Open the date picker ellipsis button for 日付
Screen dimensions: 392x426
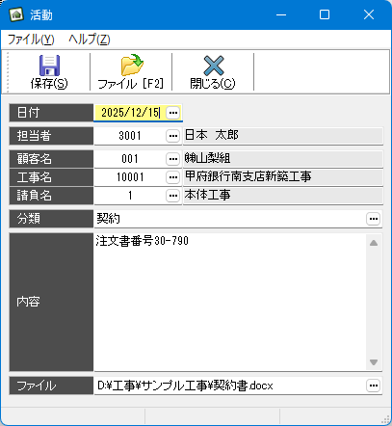(173, 113)
